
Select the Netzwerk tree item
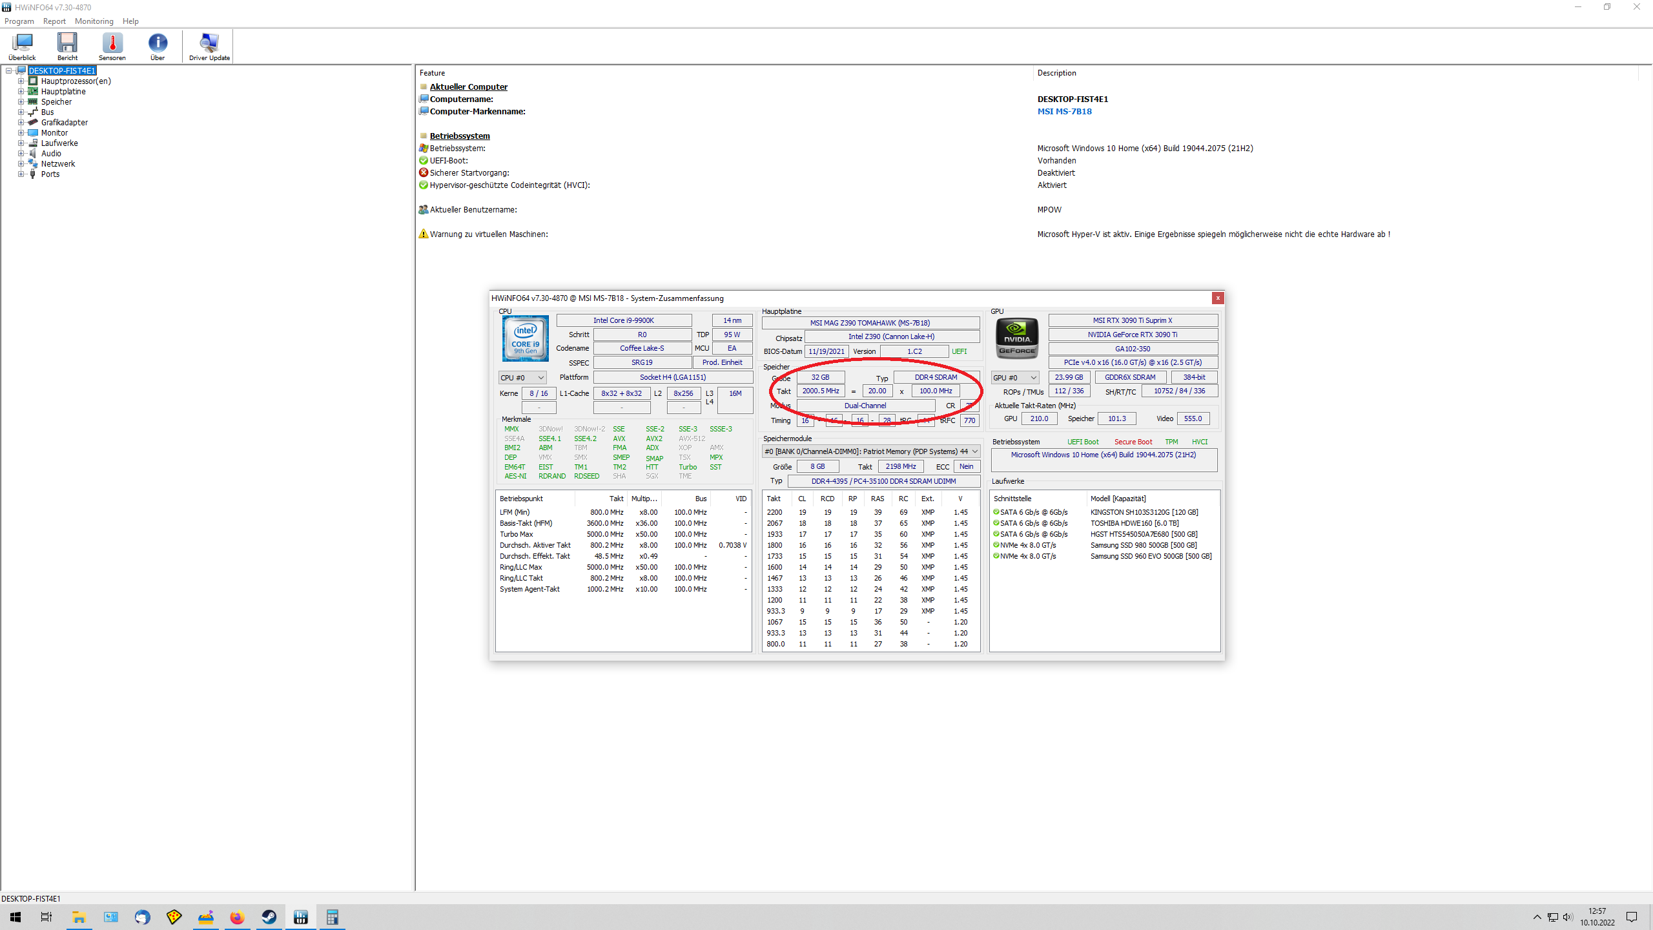(57, 163)
